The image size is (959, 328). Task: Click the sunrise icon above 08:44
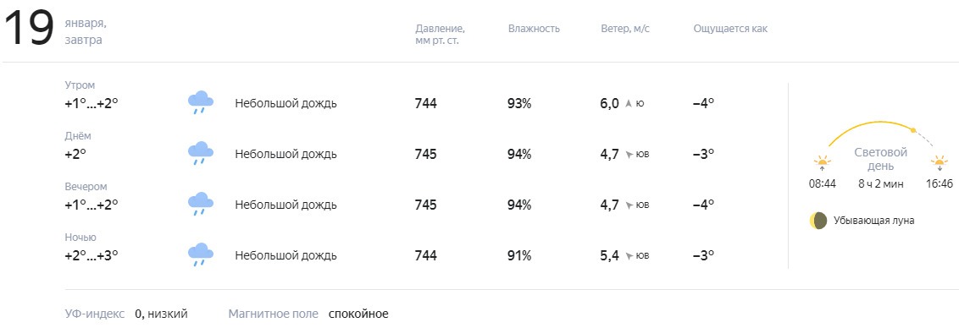pos(822,164)
